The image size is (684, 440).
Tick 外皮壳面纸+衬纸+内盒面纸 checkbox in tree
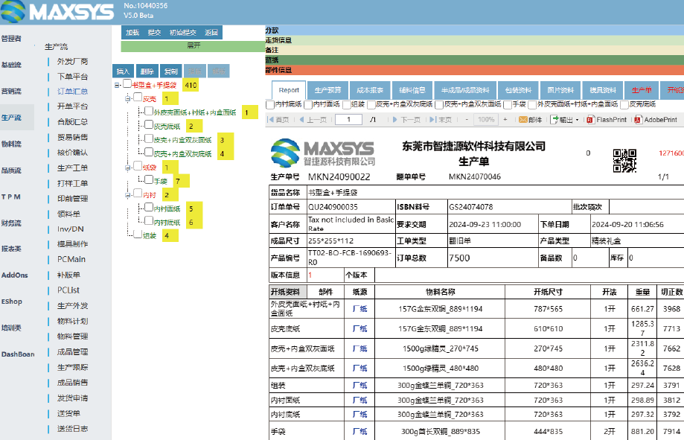tap(149, 111)
